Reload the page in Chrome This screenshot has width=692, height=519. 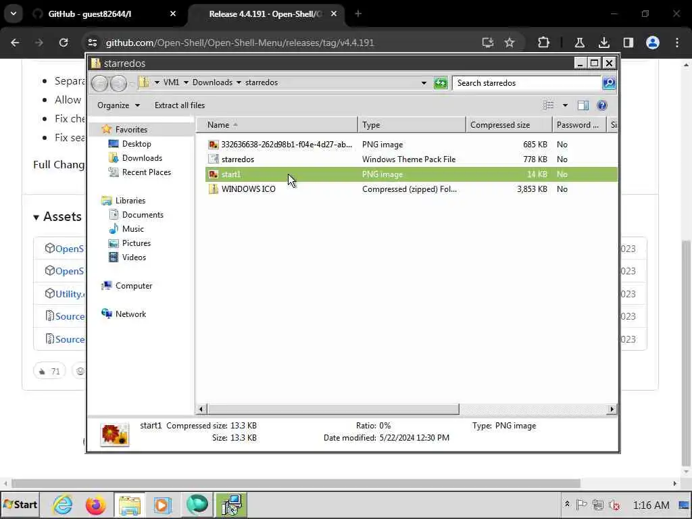[64, 43]
